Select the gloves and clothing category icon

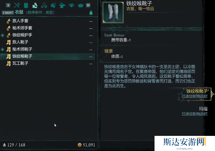[35, 5]
